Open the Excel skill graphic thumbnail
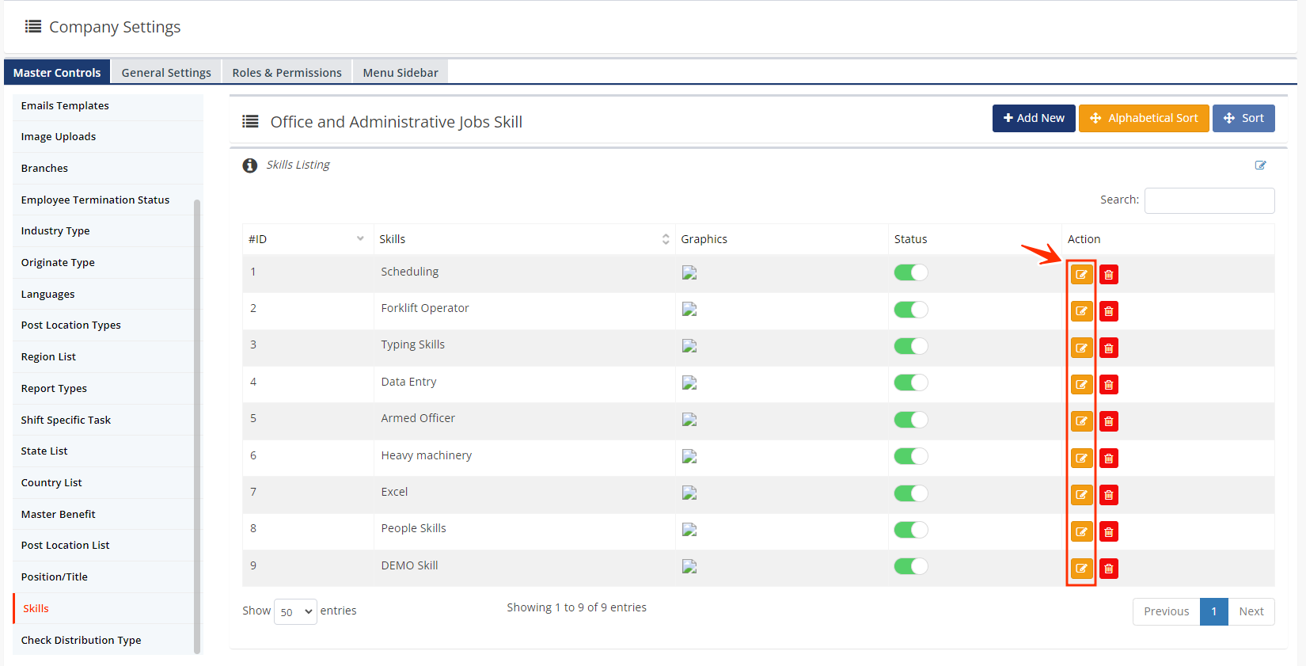The width and height of the screenshot is (1306, 666). click(689, 493)
